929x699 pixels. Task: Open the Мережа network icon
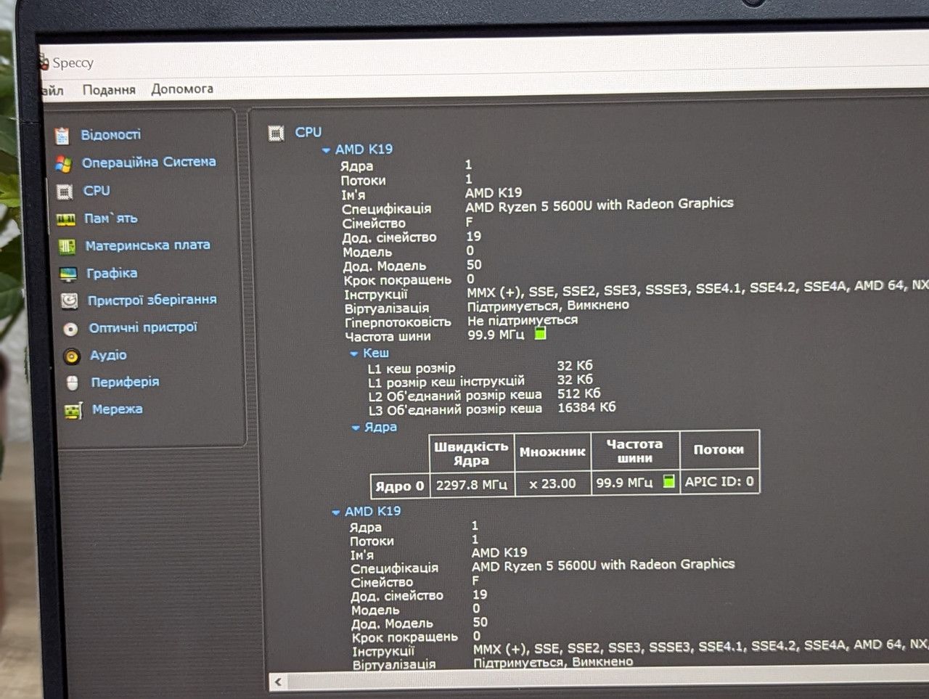point(73,411)
